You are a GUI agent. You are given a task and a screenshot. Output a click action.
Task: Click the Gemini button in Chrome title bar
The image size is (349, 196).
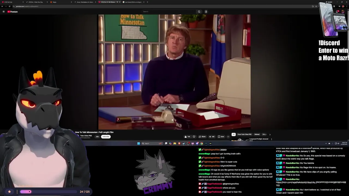(329, 2)
